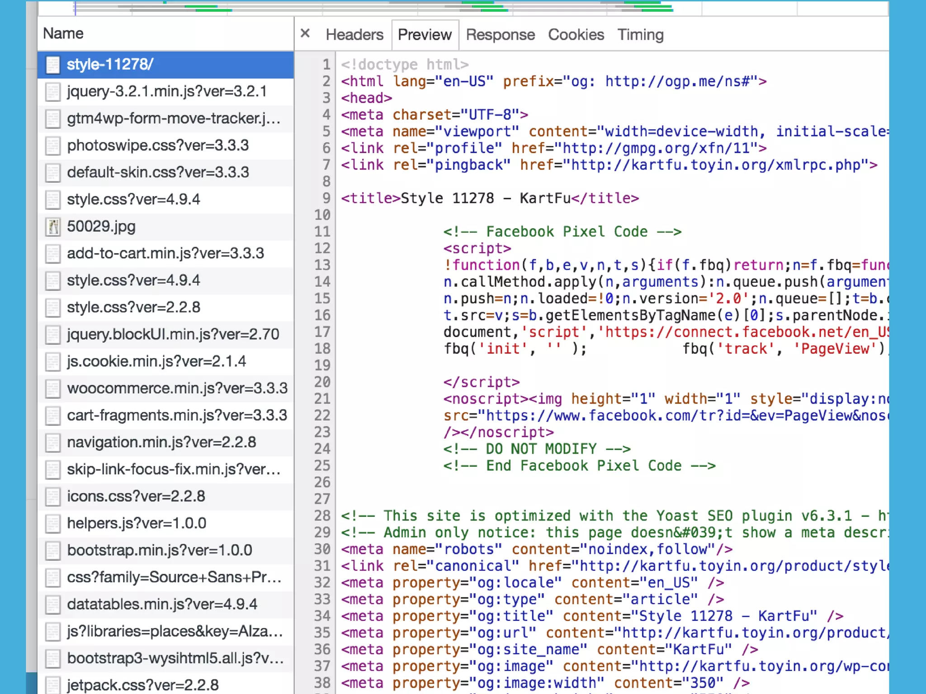Screen dimensions: 926x694
Task: Click the woocommerce.min.js file icon
Action: point(53,389)
